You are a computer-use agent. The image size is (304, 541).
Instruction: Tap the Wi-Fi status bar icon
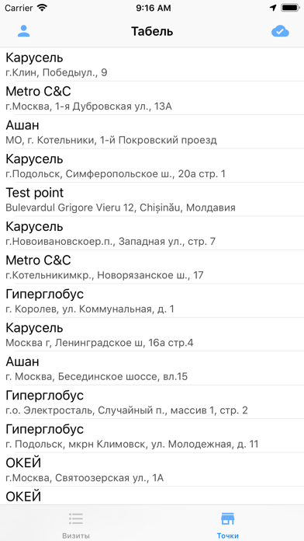point(42,8)
